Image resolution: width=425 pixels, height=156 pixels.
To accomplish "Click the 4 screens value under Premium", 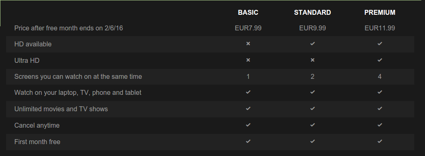I will click(380, 76).
